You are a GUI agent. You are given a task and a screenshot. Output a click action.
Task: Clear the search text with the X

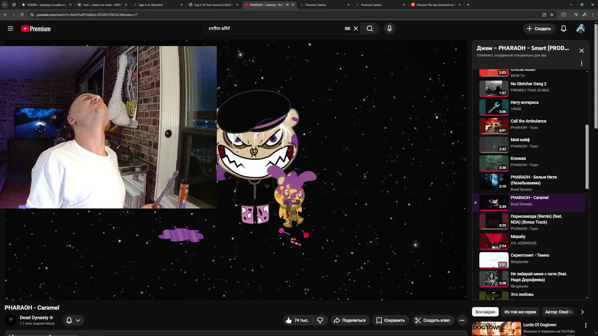coord(356,28)
